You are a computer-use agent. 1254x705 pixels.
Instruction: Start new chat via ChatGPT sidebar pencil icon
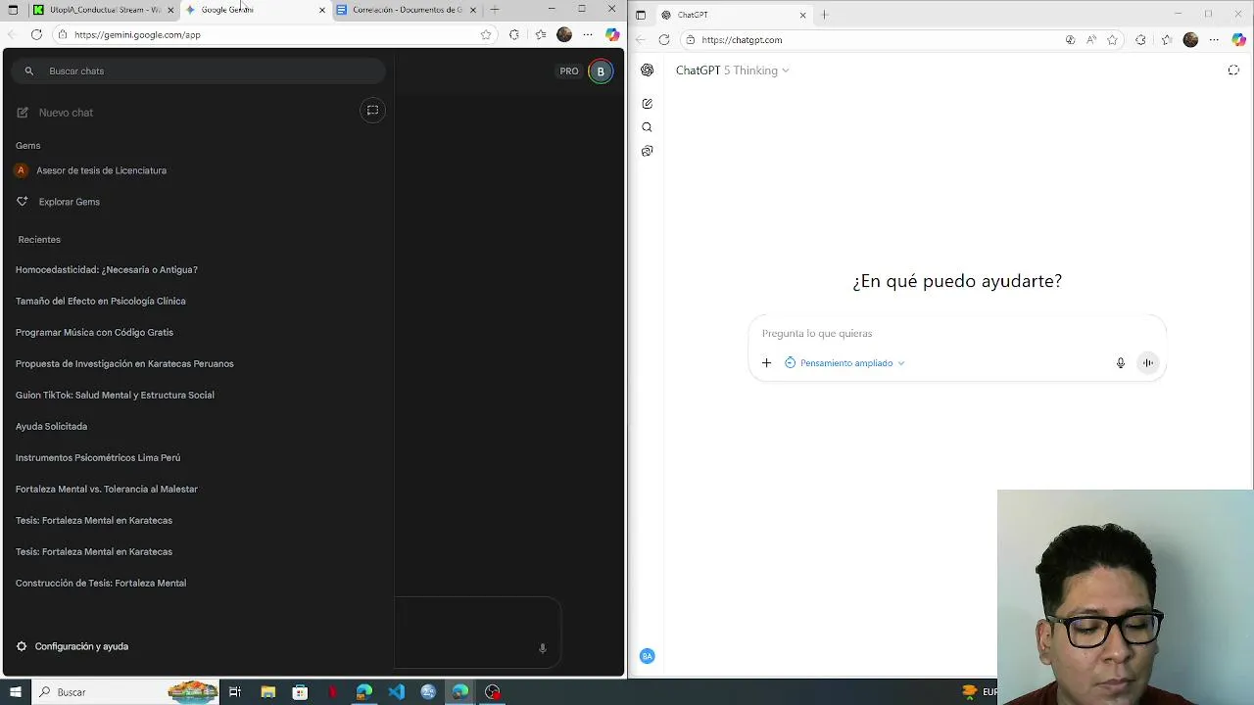(x=647, y=103)
